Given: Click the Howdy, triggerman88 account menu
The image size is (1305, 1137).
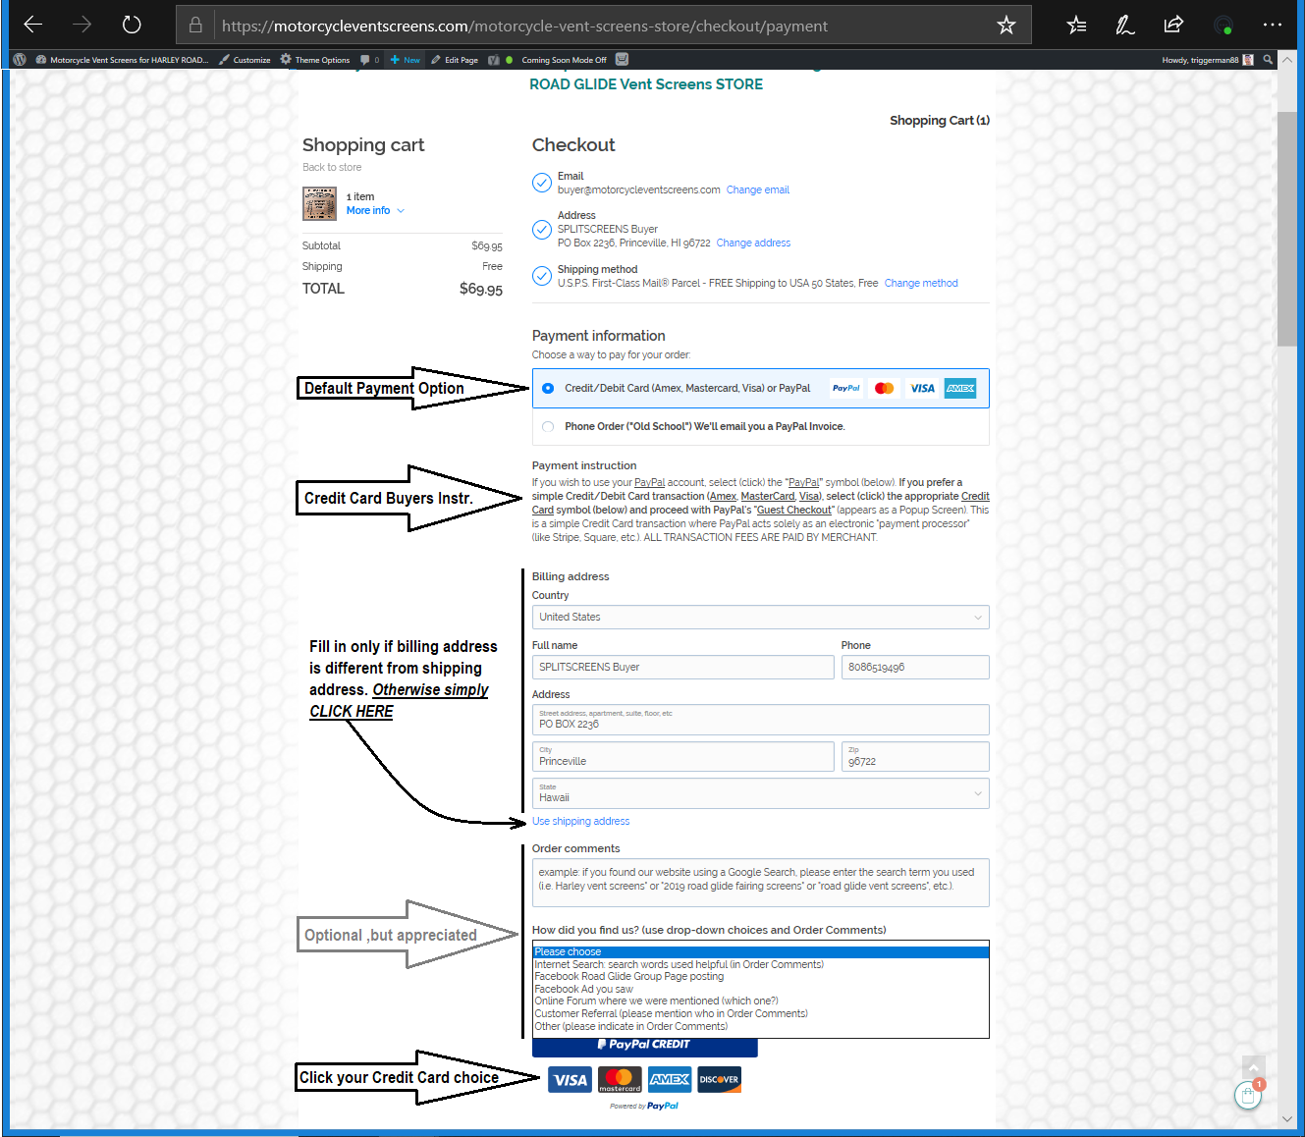Looking at the screenshot, I should pyautogui.click(x=1207, y=60).
